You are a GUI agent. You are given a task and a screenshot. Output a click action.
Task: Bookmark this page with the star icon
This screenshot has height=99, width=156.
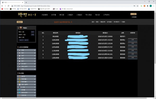138,6
